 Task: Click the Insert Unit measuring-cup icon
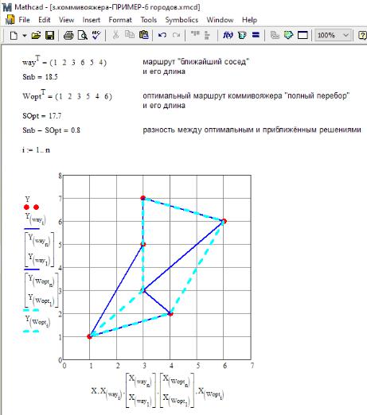point(242,35)
